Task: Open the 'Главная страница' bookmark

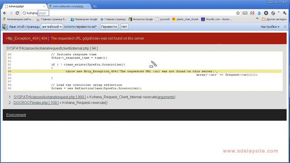Action: 113,19
